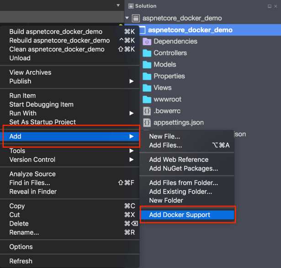Click the Solution pad header title
This screenshot has width=281, height=268.
[146, 6]
